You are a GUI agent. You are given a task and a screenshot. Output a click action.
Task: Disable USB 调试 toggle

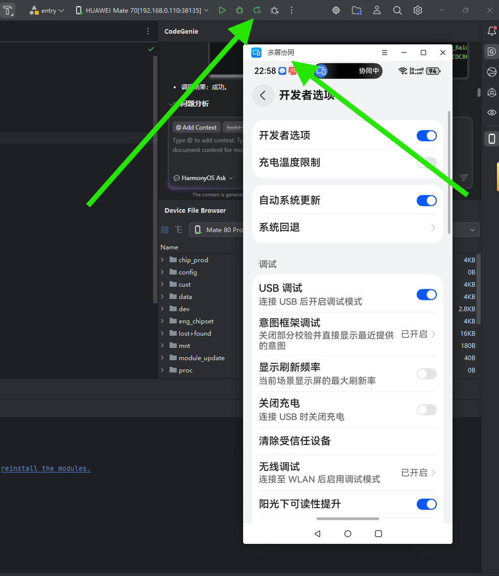426,294
